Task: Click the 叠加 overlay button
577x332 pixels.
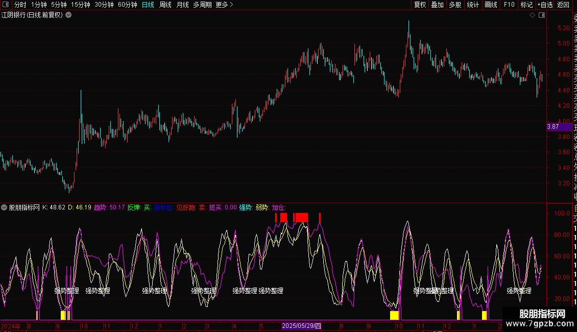Action: point(437,5)
